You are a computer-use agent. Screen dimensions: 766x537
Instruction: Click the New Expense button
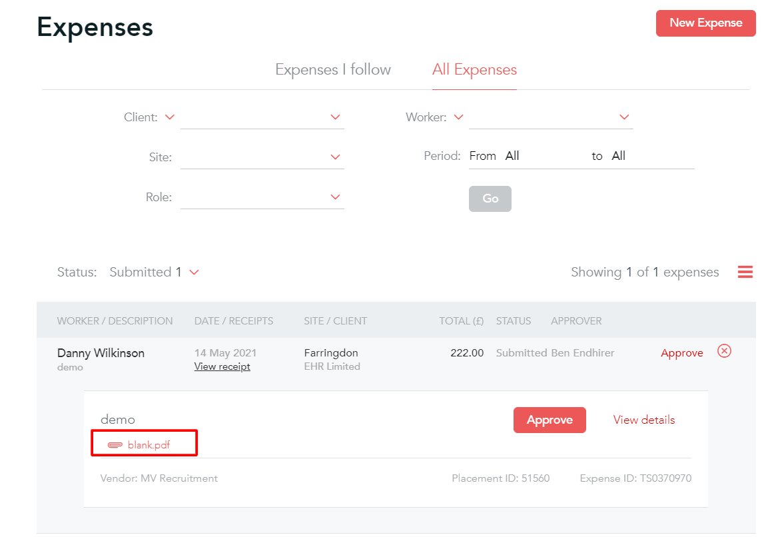point(705,23)
